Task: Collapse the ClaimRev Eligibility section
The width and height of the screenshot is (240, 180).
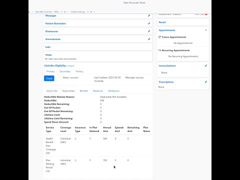Action: (x=70, y=66)
